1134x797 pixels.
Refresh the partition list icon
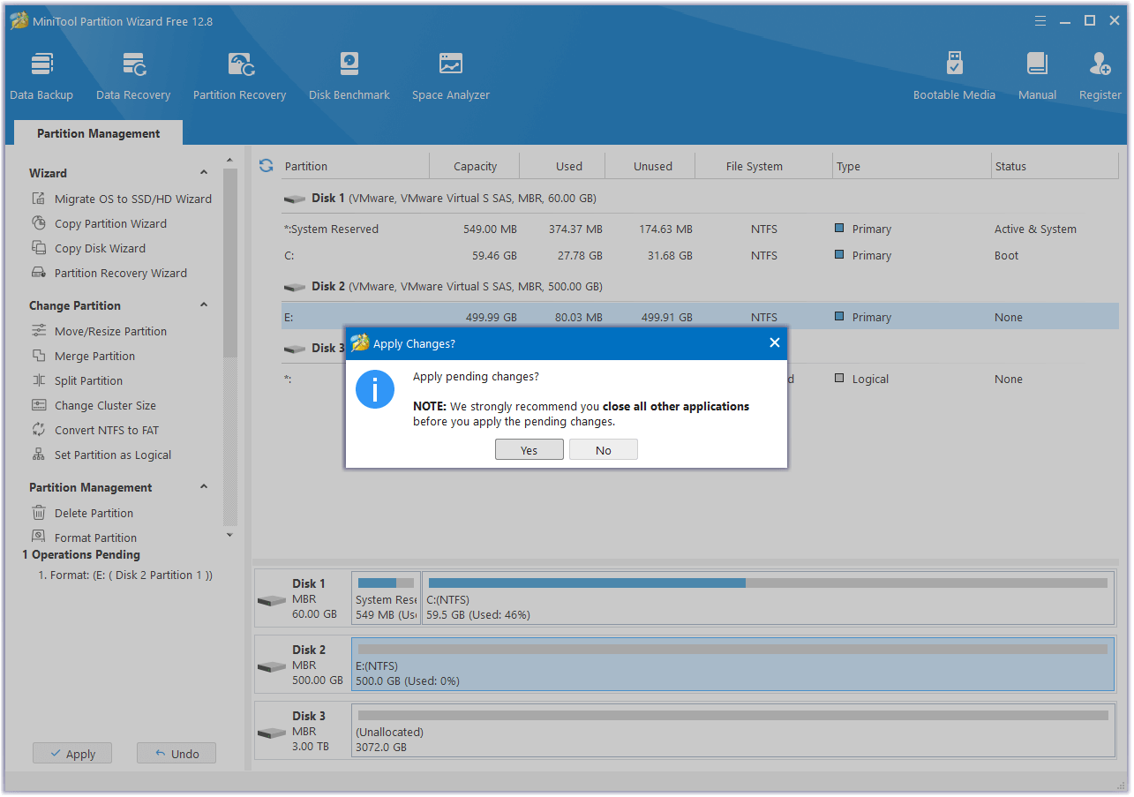(266, 166)
